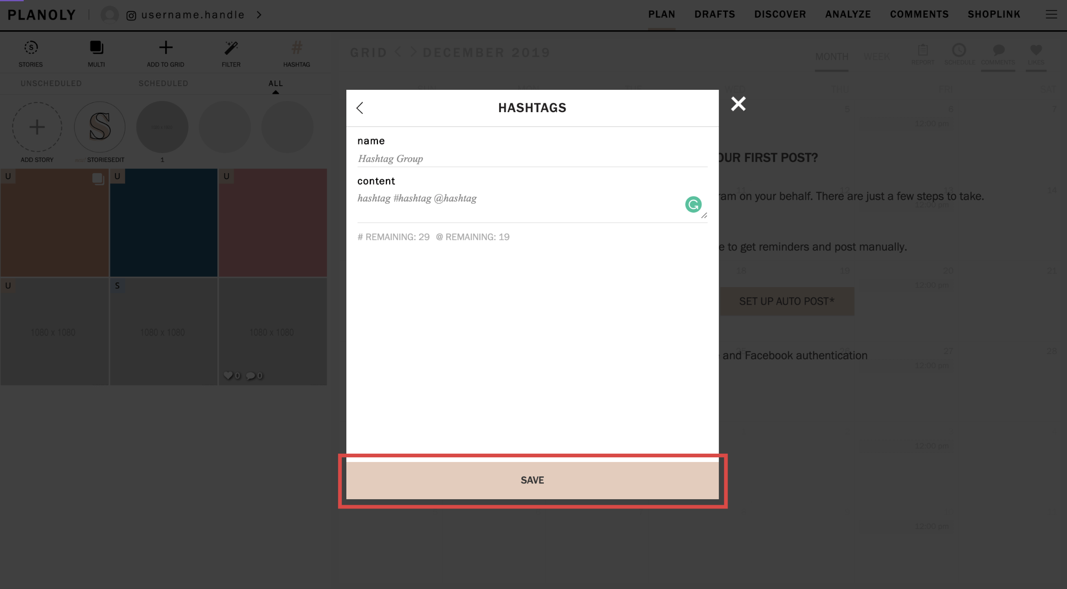Image resolution: width=1067 pixels, height=589 pixels.
Task: Click the '@ REMAINING: 19' counter text
Action: click(x=473, y=237)
